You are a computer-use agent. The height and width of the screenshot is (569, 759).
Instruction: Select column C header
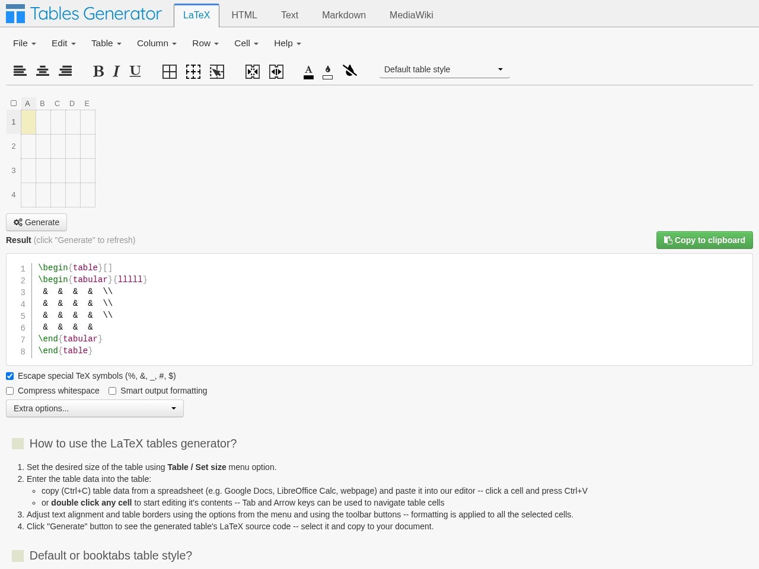58,103
